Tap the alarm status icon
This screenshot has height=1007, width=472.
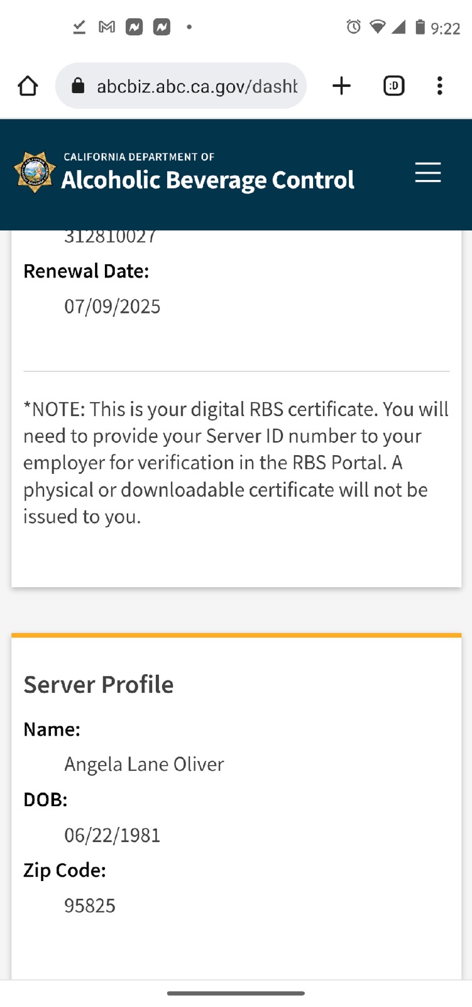pyautogui.click(x=353, y=27)
